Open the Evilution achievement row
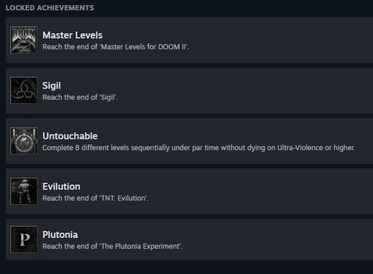This screenshot has width=373, height=274. [189, 191]
